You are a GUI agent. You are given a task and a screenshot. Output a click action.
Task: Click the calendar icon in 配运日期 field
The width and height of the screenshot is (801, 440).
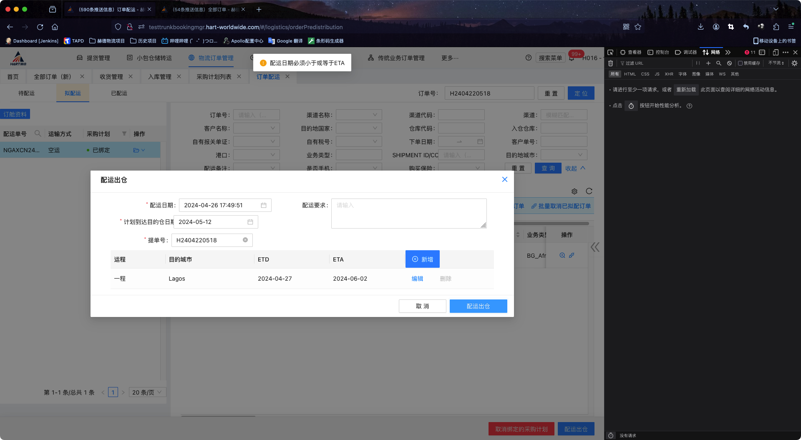click(x=264, y=205)
